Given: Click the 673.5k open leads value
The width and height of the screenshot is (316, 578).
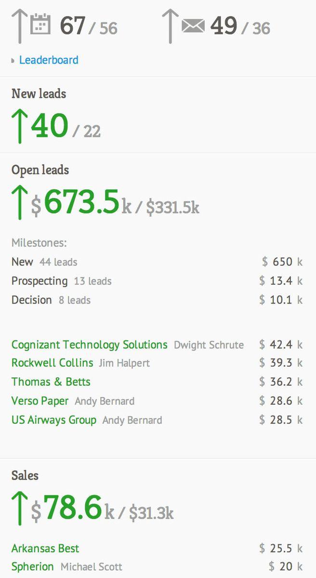Looking at the screenshot, I should click(81, 202).
